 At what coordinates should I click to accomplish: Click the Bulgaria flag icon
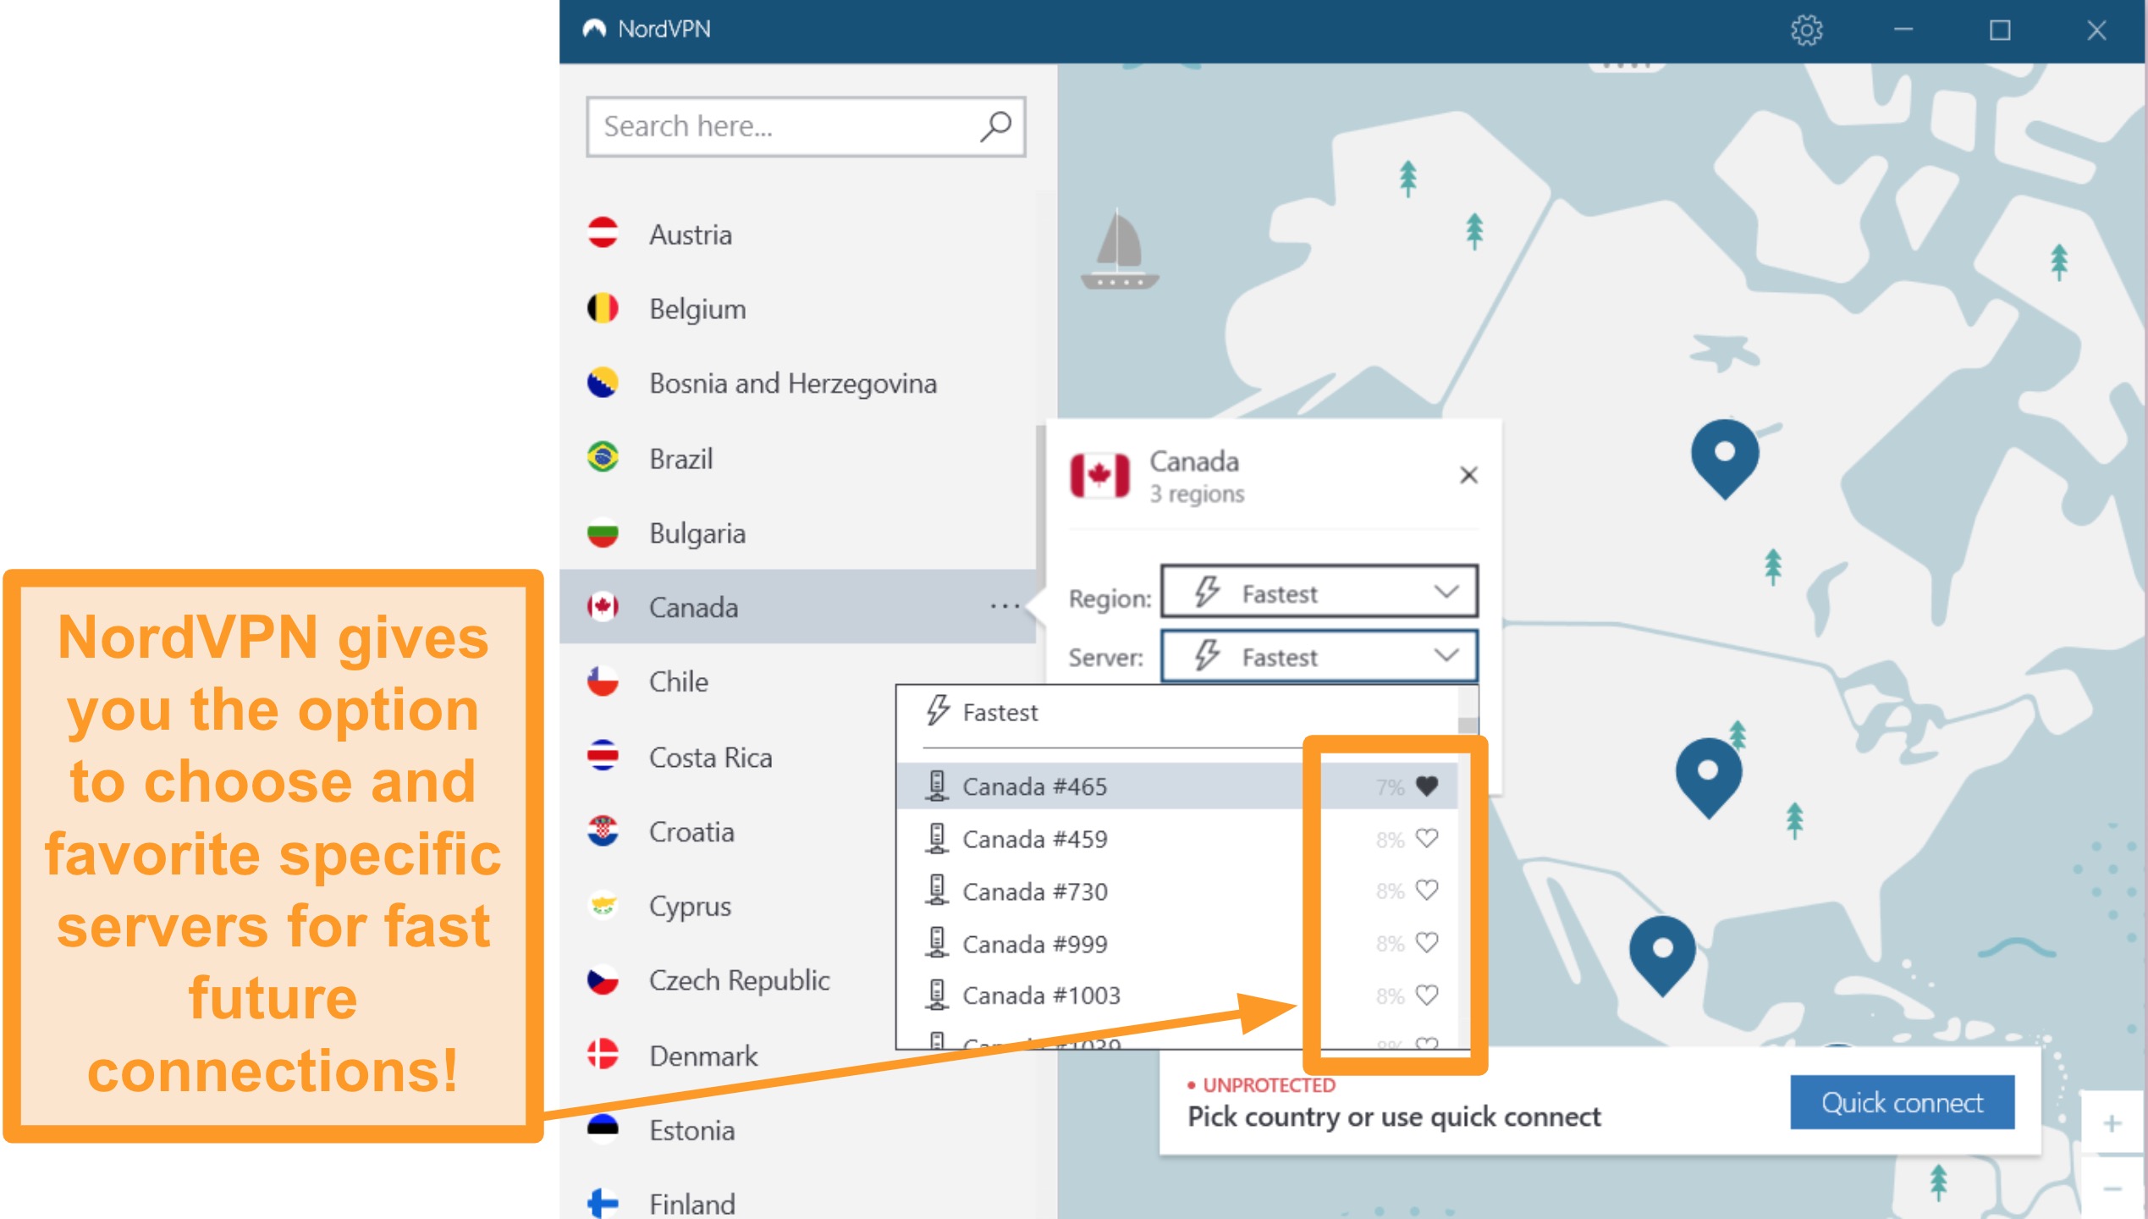603,532
